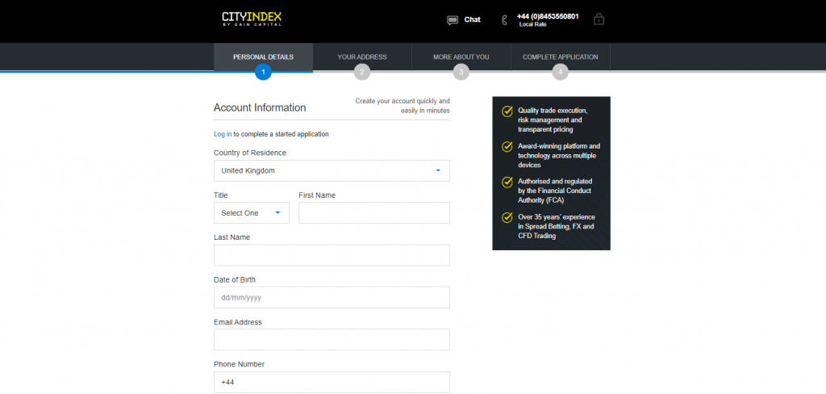This screenshot has width=826, height=394.
Task: Open the Country of Residence dropdown
Action: coord(332,171)
